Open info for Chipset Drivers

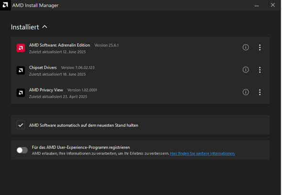pyautogui.click(x=246, y=70)
